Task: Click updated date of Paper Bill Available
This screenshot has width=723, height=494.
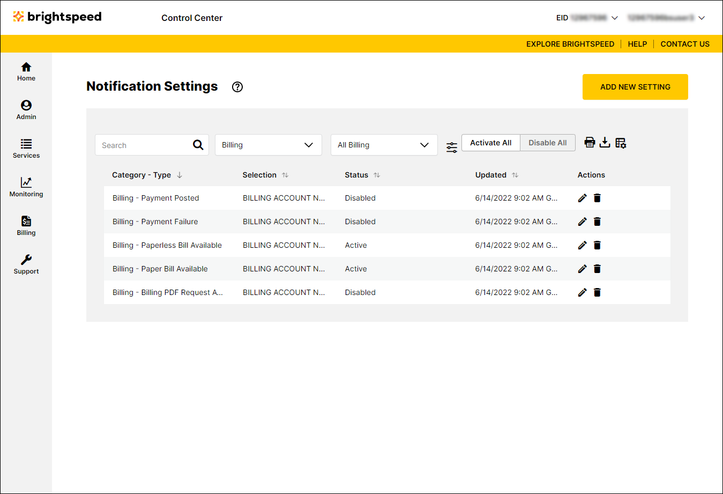Action: [516, 269]
